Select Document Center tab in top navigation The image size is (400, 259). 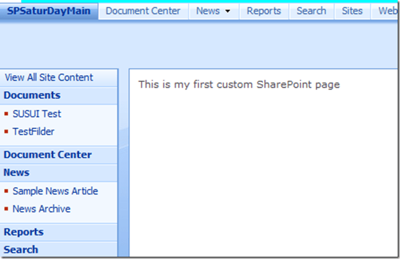(x=143, y=11)
